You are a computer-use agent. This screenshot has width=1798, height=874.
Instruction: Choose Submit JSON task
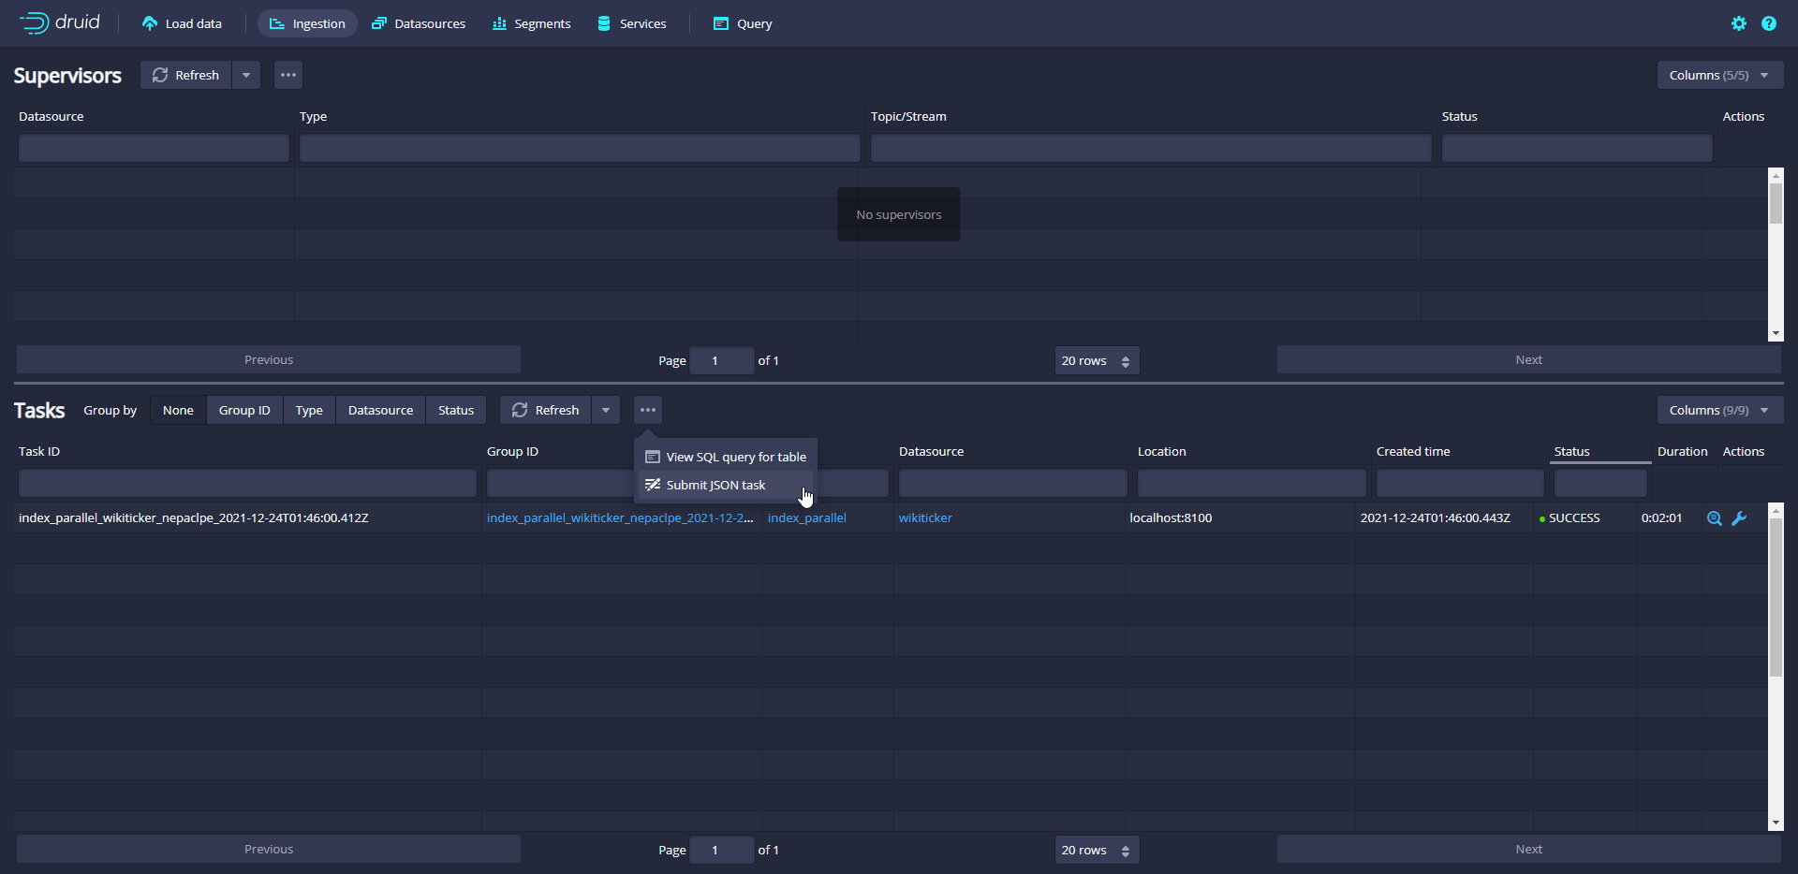click(726, 485)
